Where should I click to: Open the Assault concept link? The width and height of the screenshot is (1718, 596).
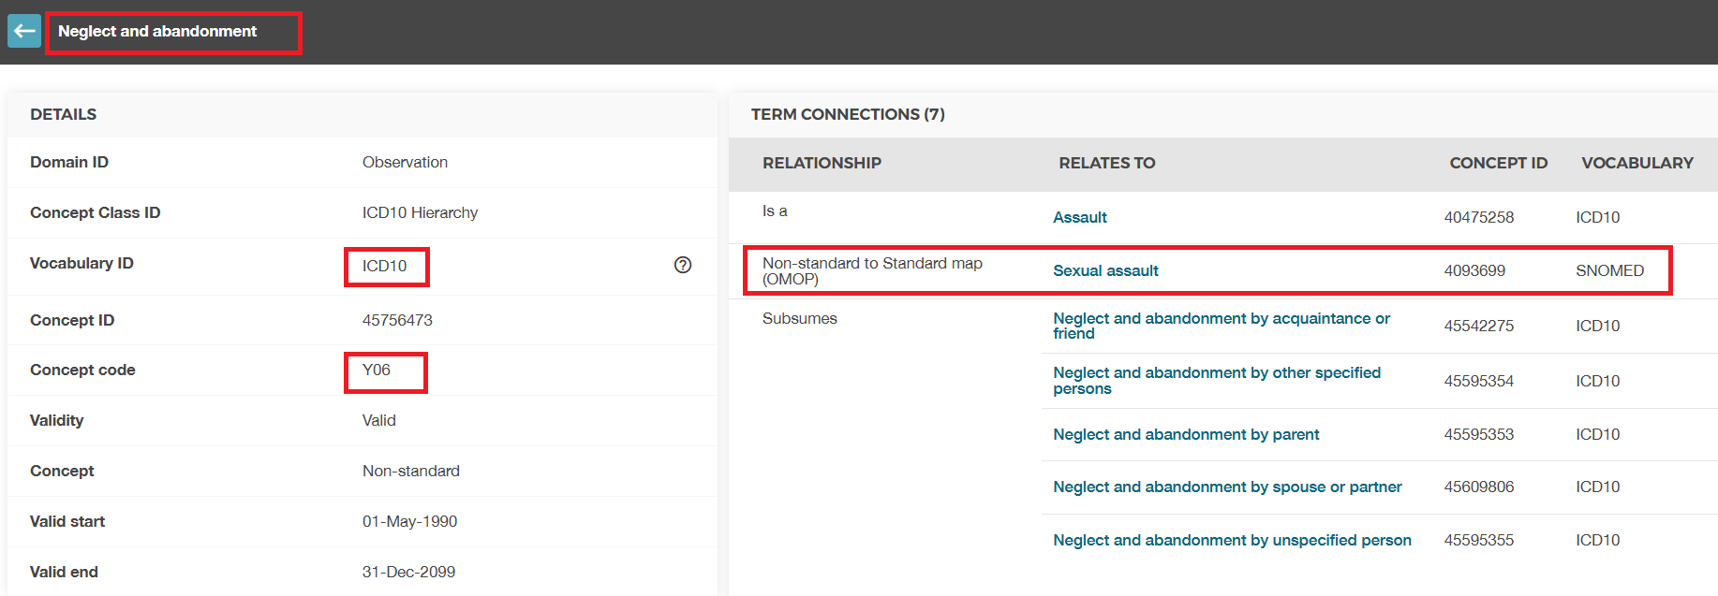(x=1079, y=217)
